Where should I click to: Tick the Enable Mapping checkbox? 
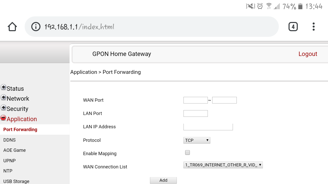(x=188, y=153)
